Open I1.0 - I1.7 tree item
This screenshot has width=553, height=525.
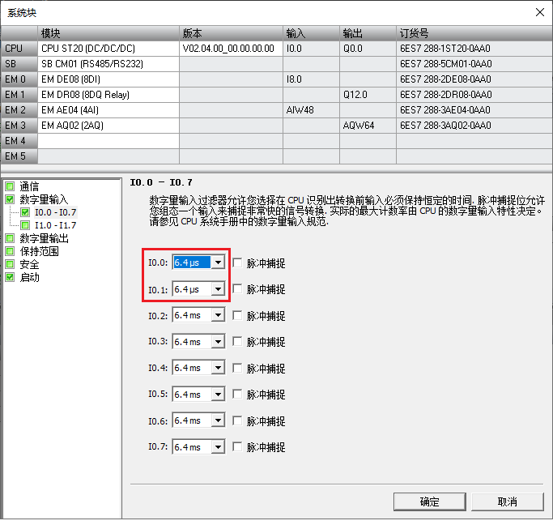(55, 225)
